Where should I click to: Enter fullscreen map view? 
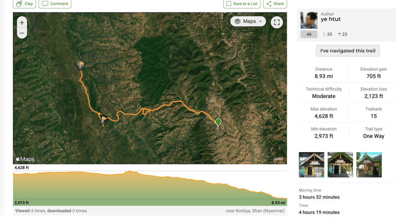tap(276, 22)
